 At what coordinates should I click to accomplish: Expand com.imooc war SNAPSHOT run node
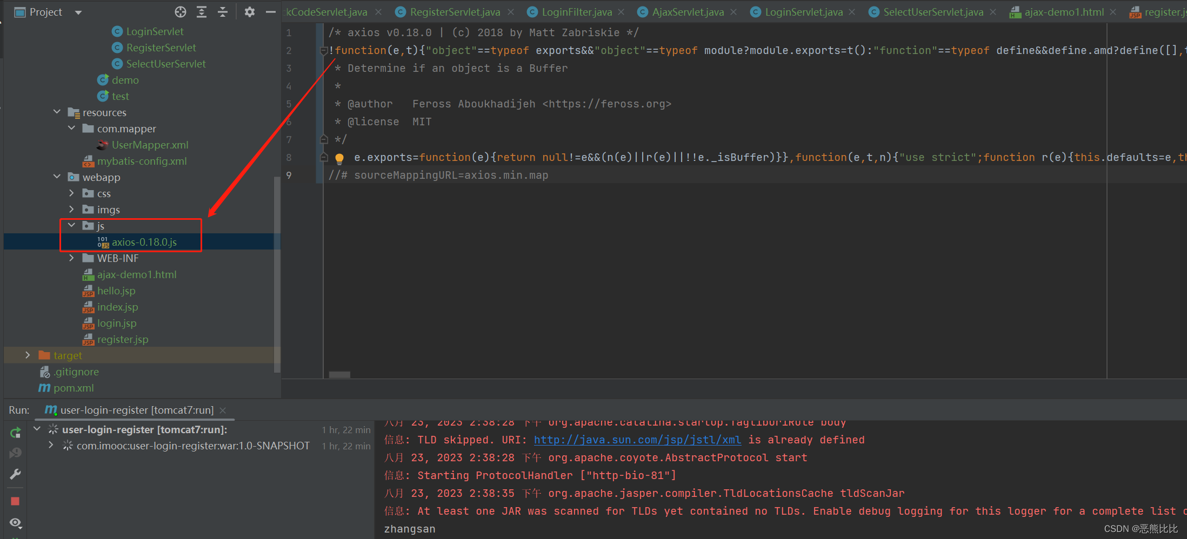pyautogui.click(x=51, y=445)
